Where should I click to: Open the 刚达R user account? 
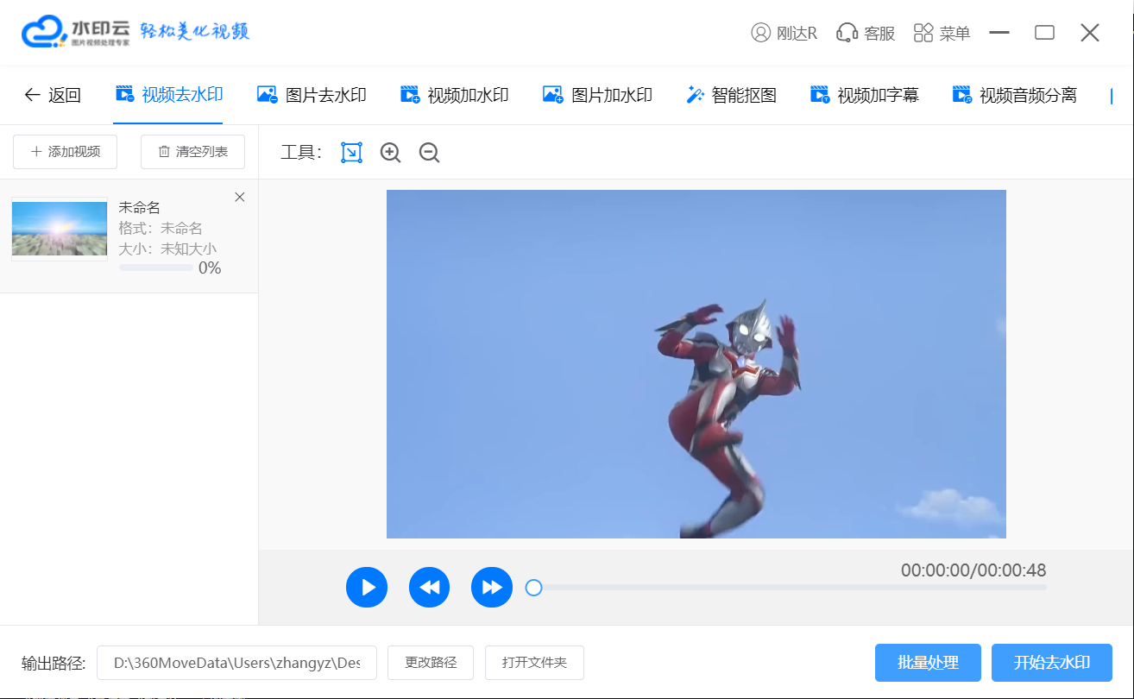(784, 33)
